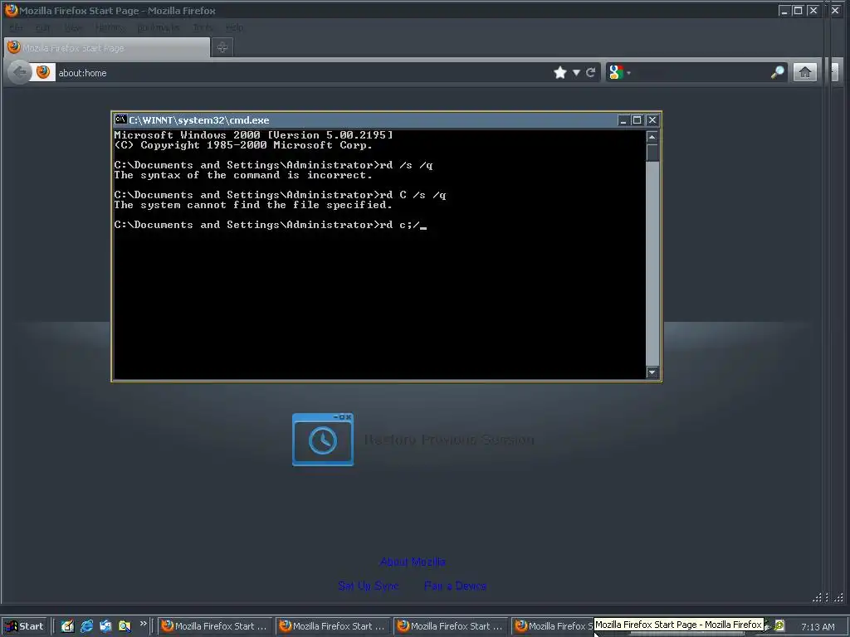Image resolution: width=850 pixels, height=637 pixels.
Task: Launch Outlook Express from quick launch
Action: click(x=105, y=626)
